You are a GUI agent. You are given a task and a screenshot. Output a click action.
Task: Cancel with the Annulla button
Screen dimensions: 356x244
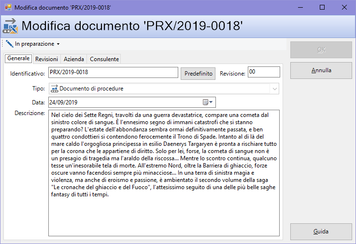pyautogui.click(x=321, y=71)
